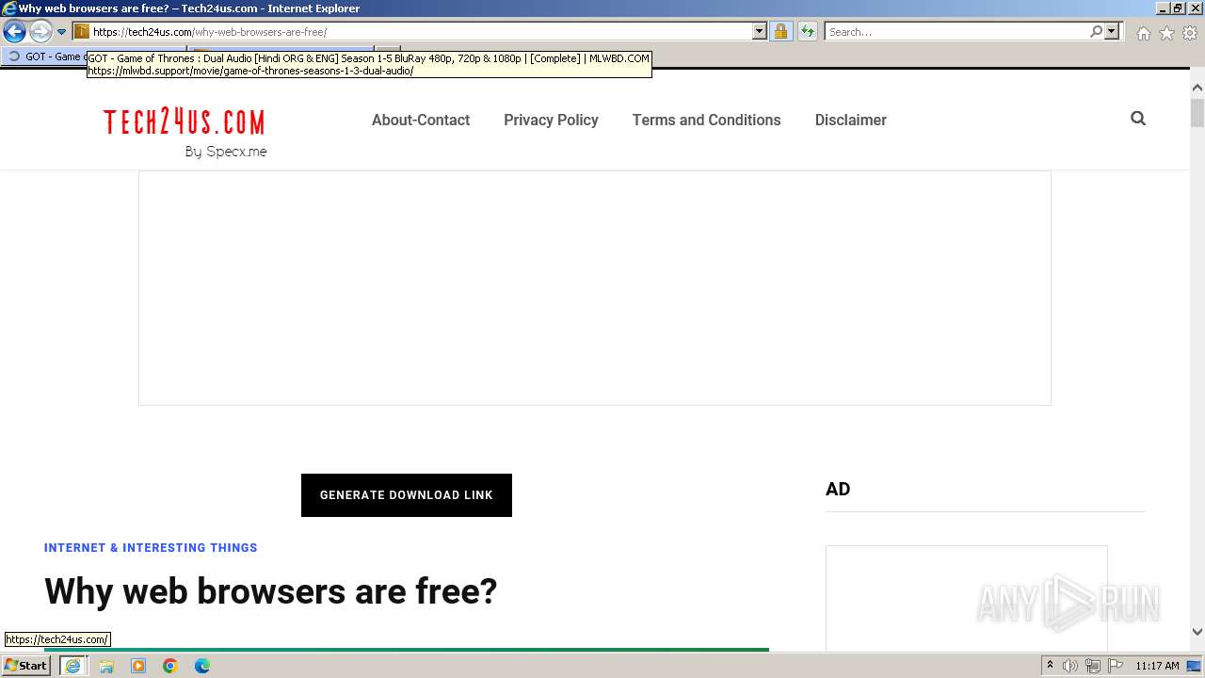Image resolution: width=1205 pixels, height=678 pixels.
Task: Launch the media player taskbar icon
Action: (138, 666)
